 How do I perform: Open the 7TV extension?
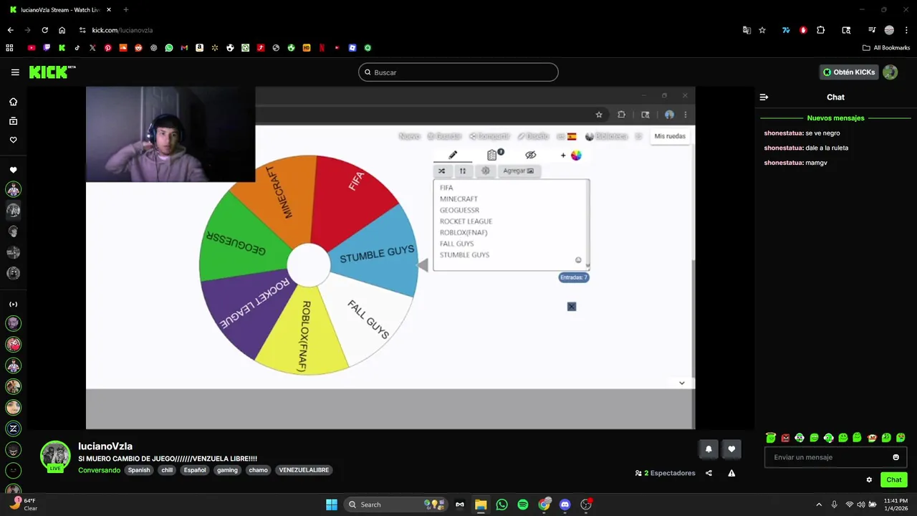(x=786, y=30)
